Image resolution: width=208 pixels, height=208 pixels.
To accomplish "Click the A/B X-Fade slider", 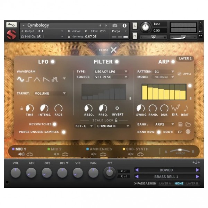I will pyautogui.click(x=180, y=151).
